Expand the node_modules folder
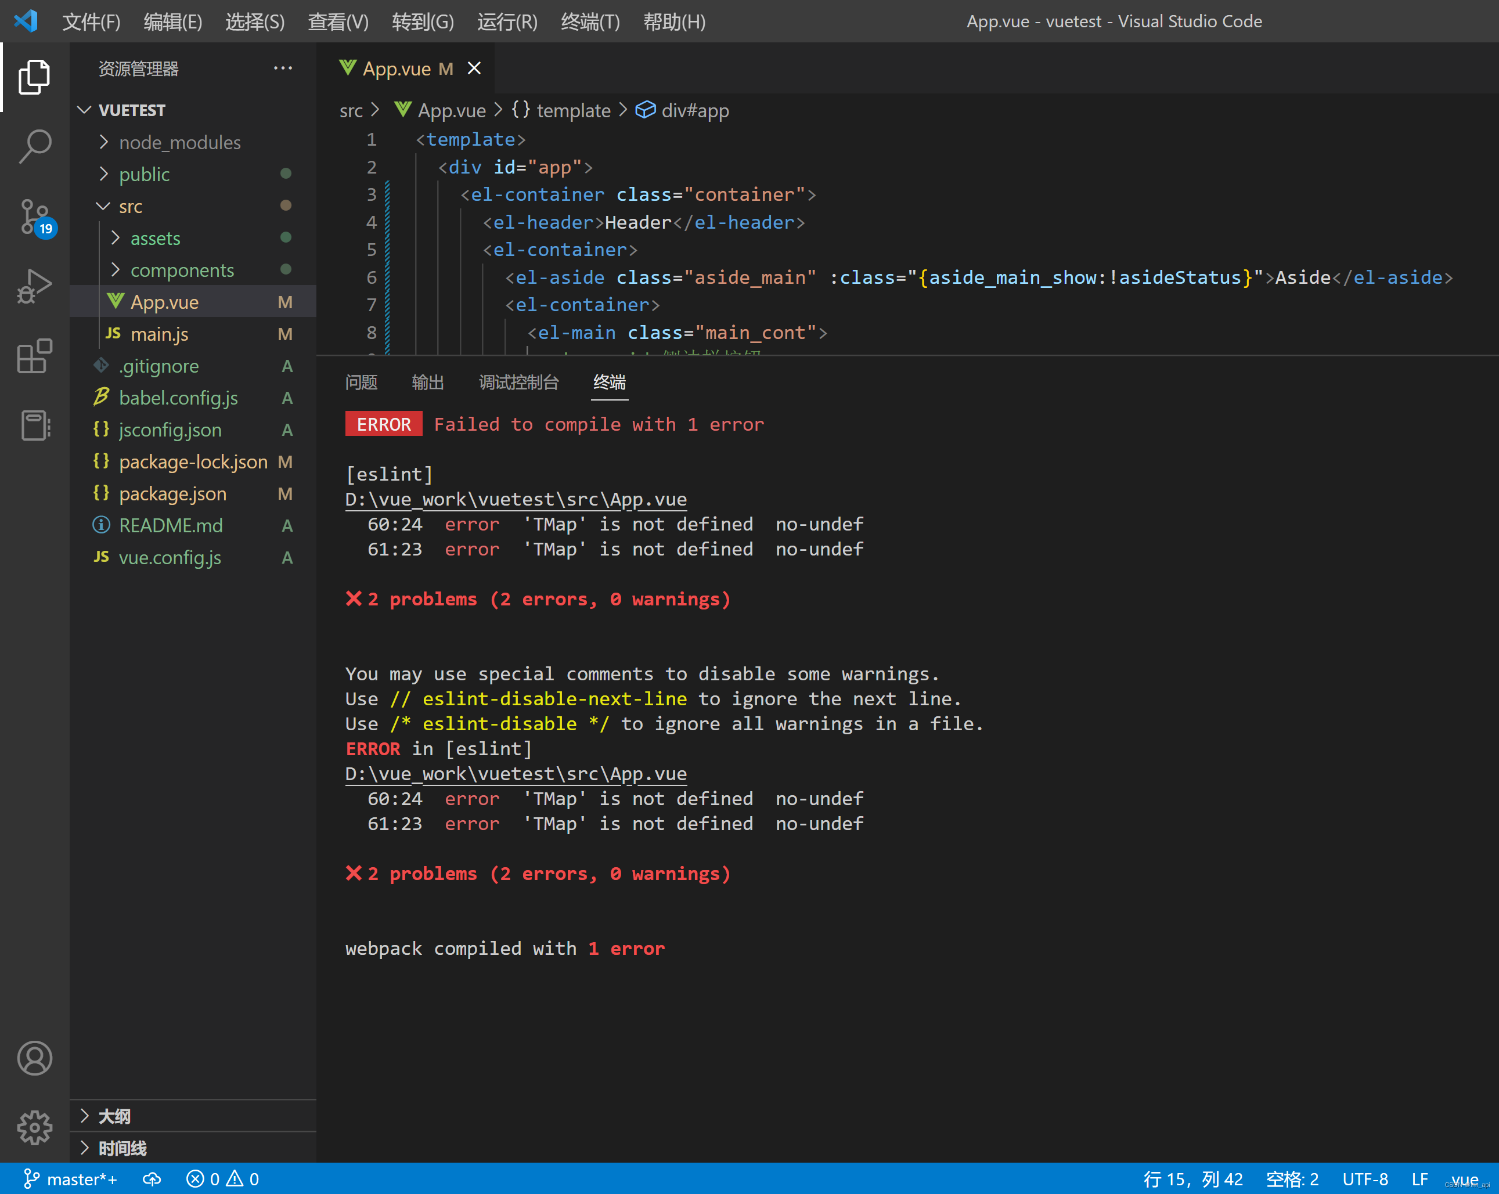This screenshot has height=1194, width=1499. tap(179, 142)
